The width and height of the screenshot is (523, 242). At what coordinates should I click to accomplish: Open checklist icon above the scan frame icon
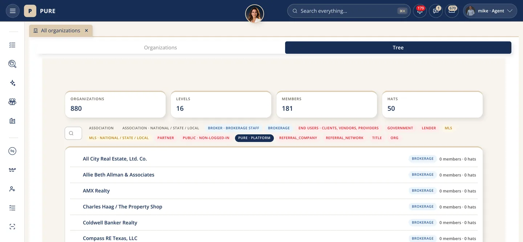[x=12, y=208]
